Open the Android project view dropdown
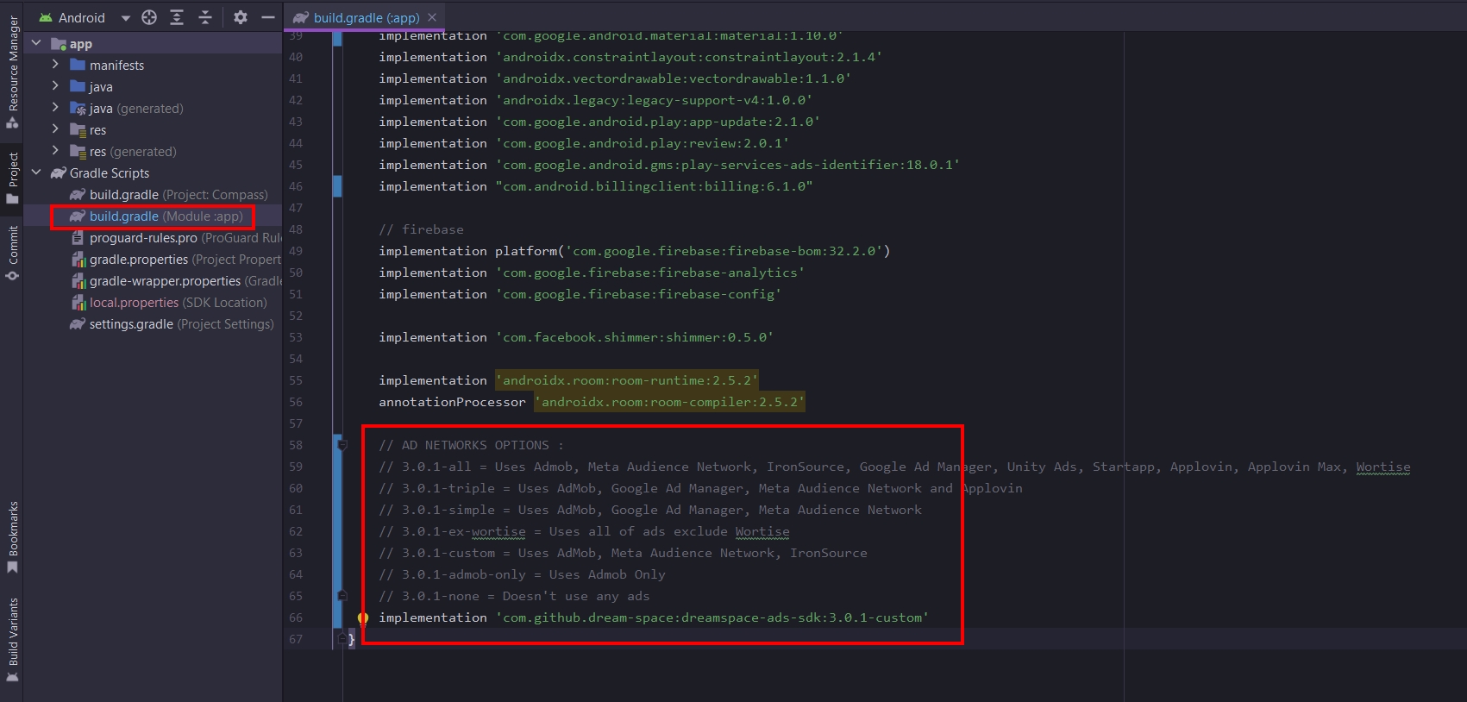 pos(126,18)
